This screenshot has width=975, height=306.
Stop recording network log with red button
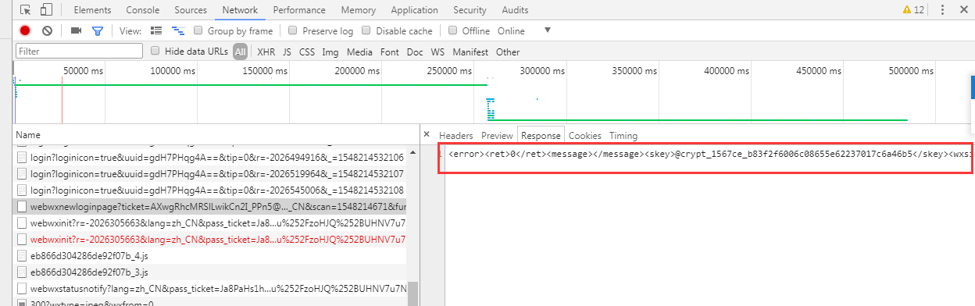click(x=25, y=30)
